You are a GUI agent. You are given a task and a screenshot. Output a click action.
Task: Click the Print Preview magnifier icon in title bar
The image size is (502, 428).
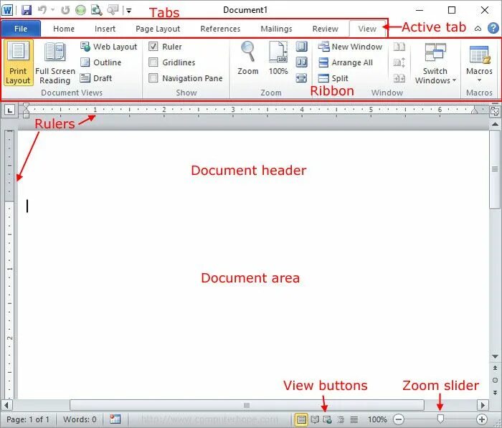[96, 10]
